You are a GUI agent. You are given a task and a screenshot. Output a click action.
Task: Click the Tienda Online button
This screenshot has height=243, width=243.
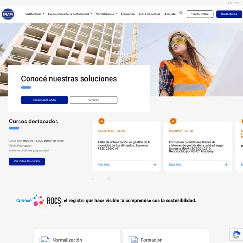pyautogui.click(x=200, y=14)
